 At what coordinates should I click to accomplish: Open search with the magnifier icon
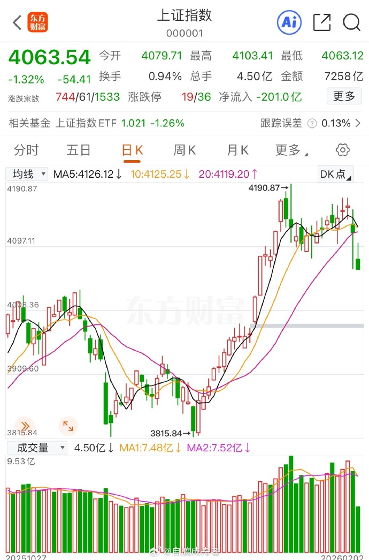point(351,22)
